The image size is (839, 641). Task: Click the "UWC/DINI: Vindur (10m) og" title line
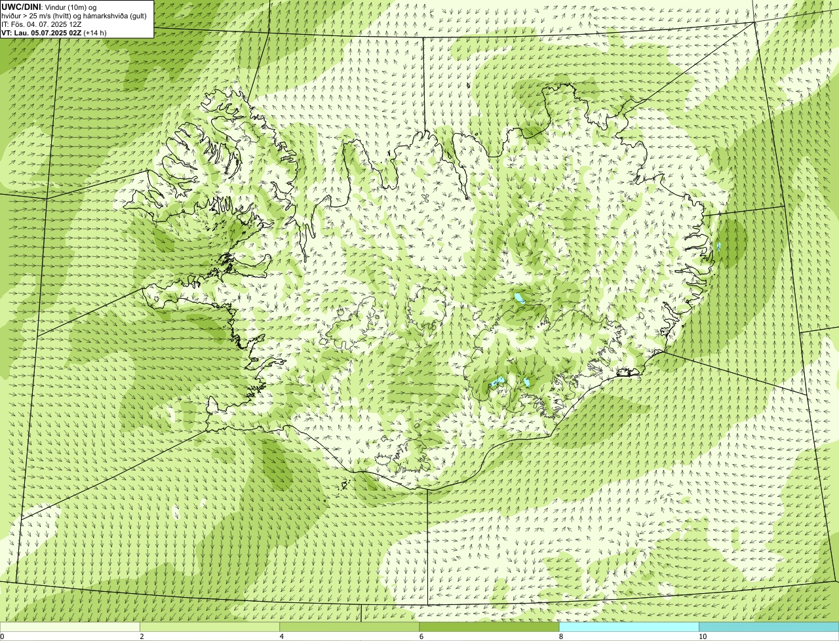[x=49, y=7]
